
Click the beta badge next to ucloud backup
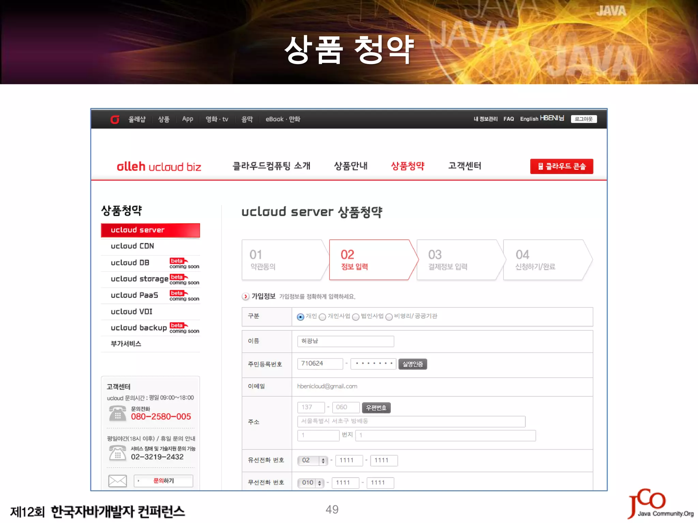pyautogui.click(x=178, y=325)
